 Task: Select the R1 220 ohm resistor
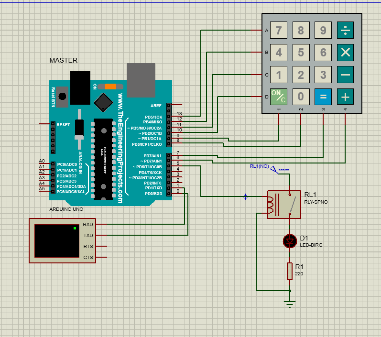point(290,271)
